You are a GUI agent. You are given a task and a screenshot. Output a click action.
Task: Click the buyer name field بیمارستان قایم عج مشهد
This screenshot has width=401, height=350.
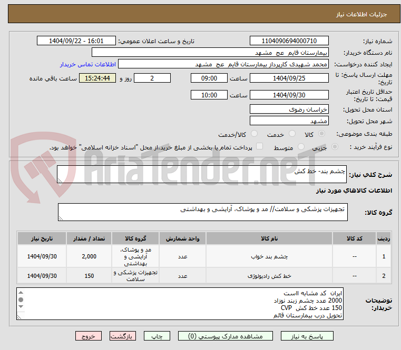(x=210, y=53)
